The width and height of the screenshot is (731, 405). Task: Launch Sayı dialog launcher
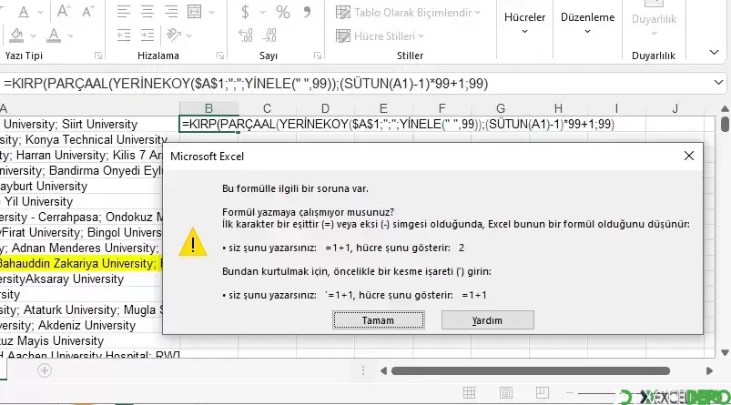318,56
